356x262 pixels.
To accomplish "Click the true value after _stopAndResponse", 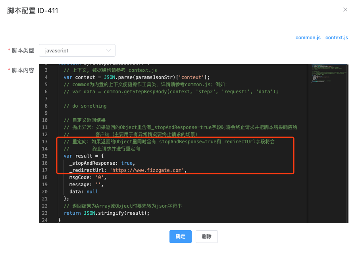I will coord(127,163).
